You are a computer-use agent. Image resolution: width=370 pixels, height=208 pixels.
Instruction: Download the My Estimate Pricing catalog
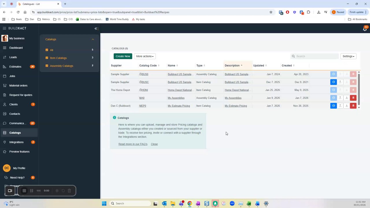(347, 106)
